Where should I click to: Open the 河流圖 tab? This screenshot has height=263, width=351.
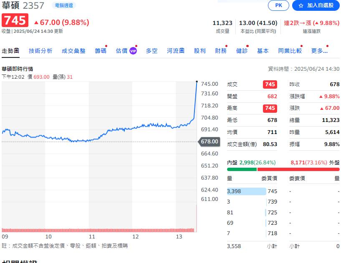click(x=175, y=51)
